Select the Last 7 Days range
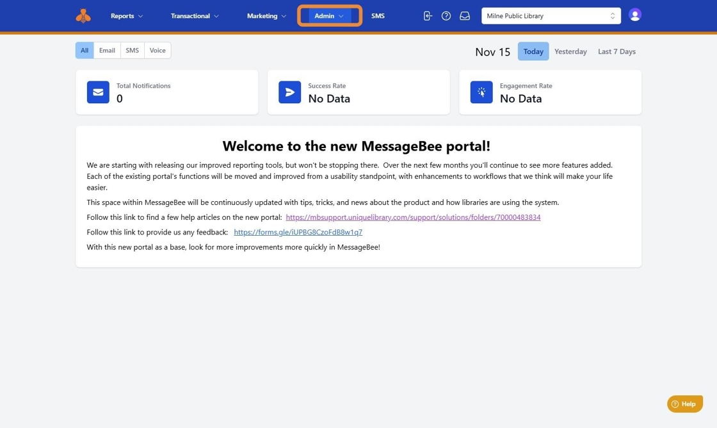717x428 pixels. (x=616, y=51)
